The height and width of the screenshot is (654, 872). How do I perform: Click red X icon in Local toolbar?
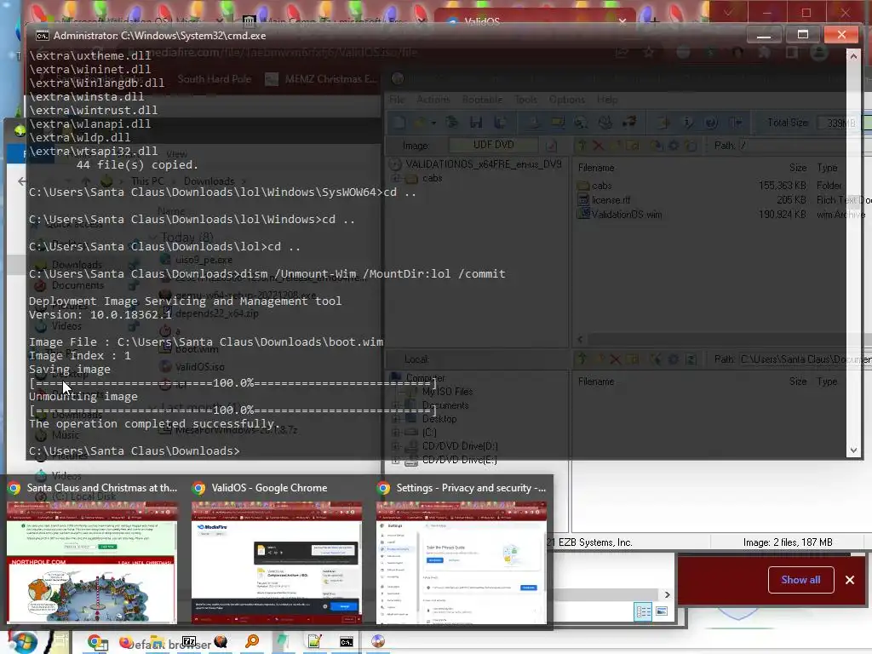coord(615,359)
